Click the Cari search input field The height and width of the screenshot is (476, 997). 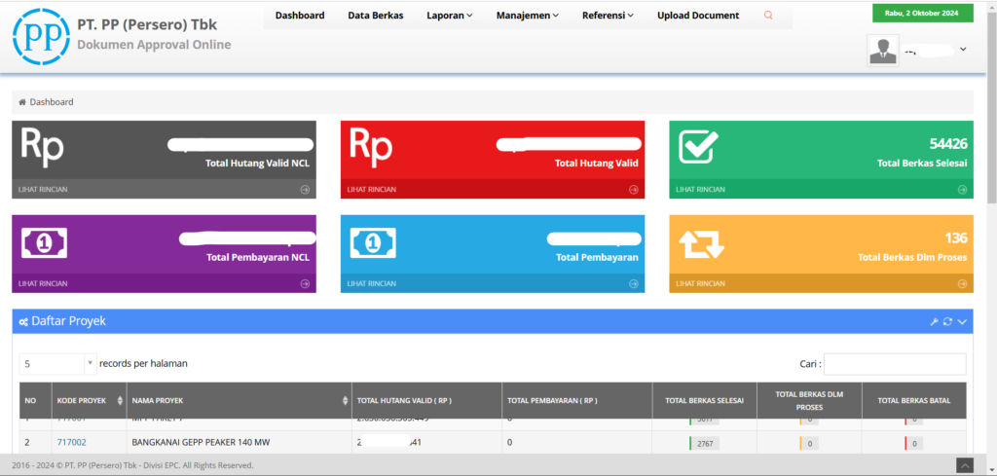894,364
